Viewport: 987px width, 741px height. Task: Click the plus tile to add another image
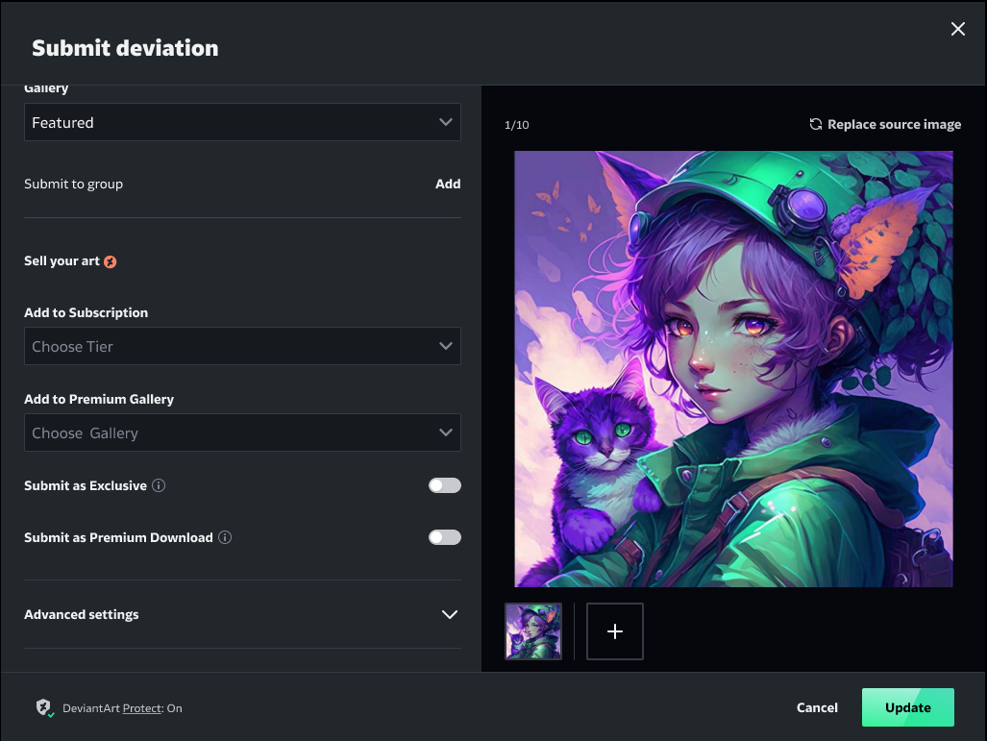[615, 631]
